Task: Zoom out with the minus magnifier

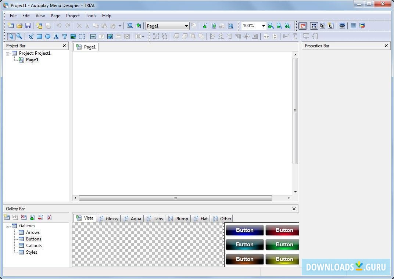Action: 279,26
